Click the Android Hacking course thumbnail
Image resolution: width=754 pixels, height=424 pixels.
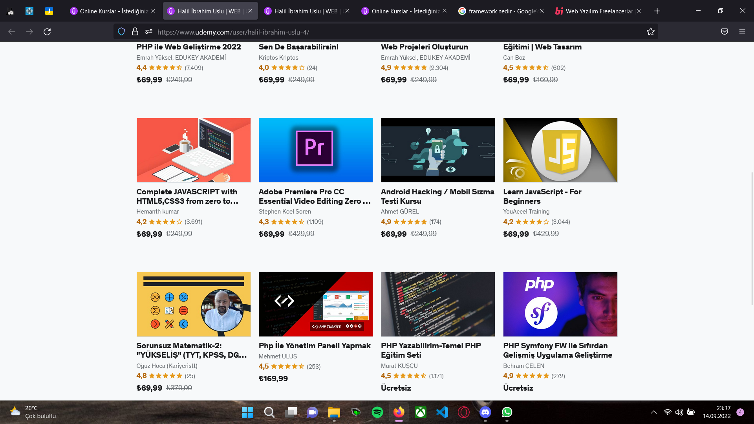[438, 150]
